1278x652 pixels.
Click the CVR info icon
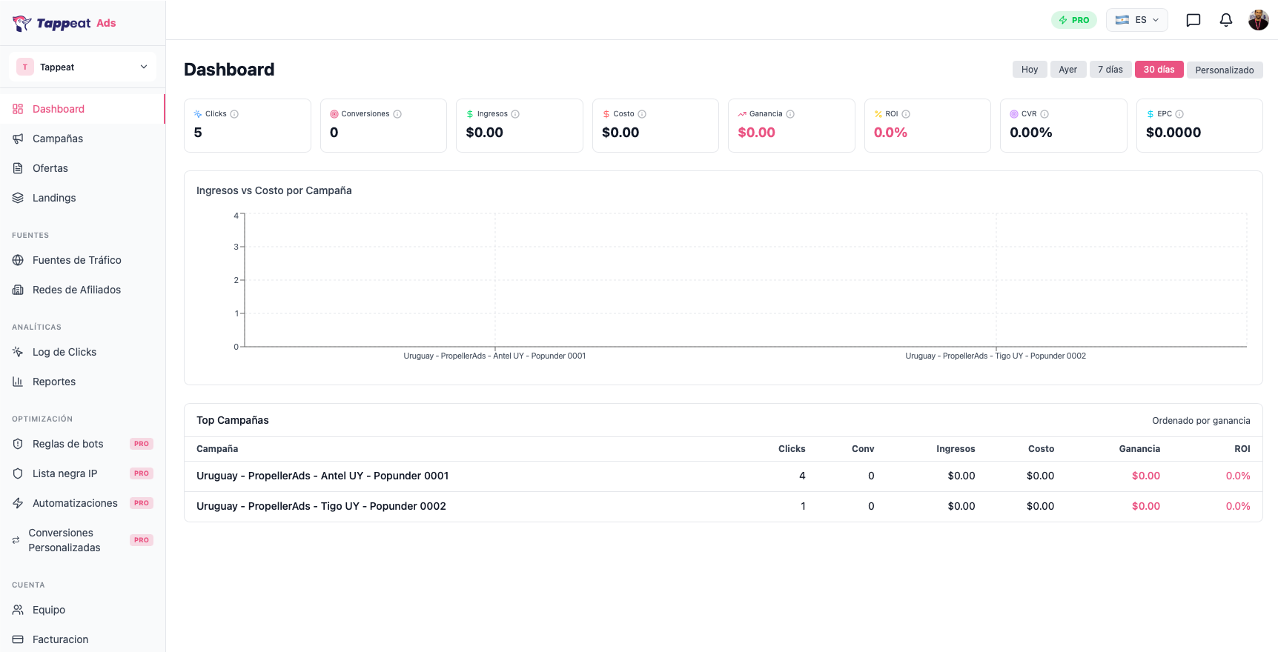(1044, 114)
